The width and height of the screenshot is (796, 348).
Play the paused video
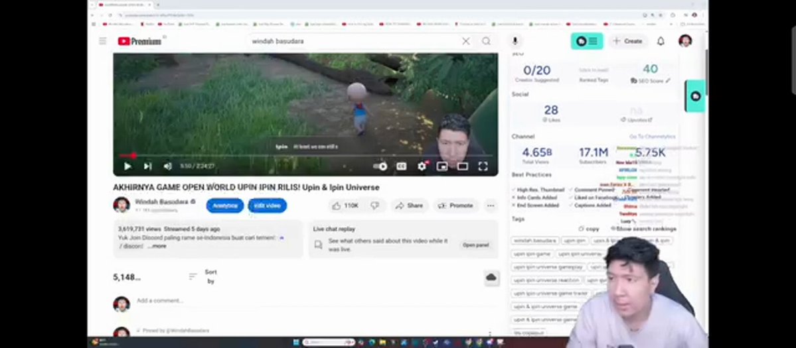(x=127, y=166)
